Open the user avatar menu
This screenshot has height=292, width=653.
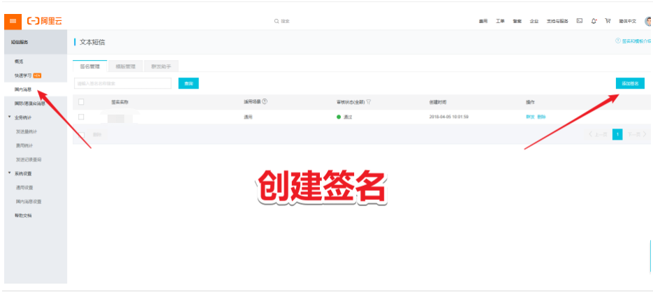tap(648, 21)
